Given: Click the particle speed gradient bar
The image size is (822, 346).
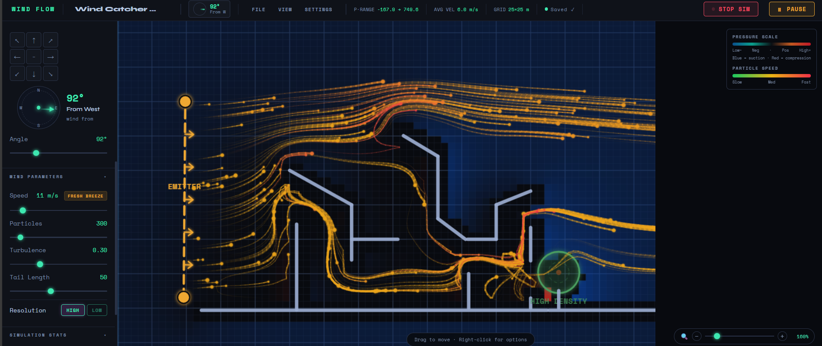Looking at the screenshot, I should tap(772, 76).
